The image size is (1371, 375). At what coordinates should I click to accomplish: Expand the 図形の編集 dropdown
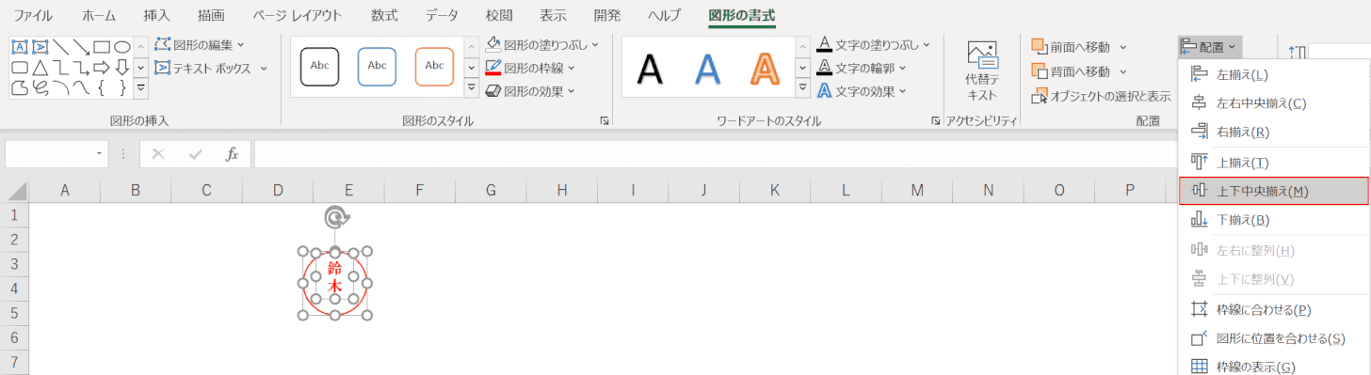pos(241,44)
